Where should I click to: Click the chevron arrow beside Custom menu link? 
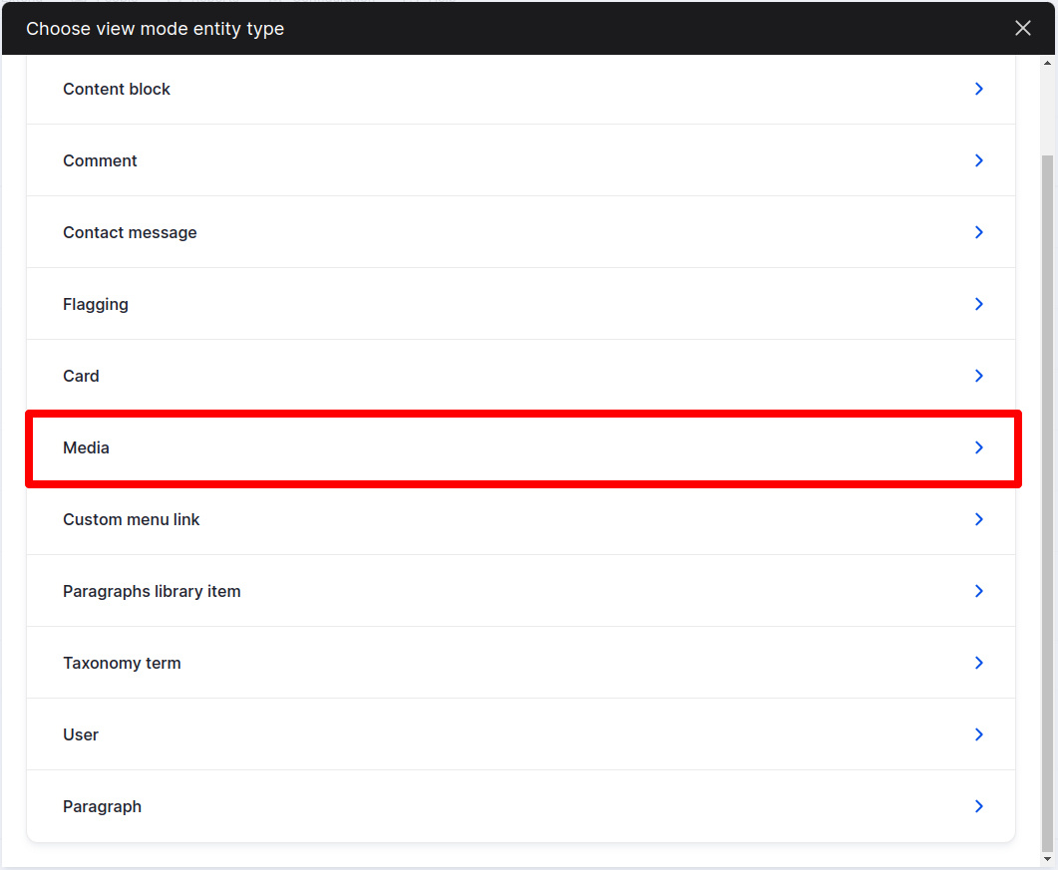pyautogui.click(x=979, y=519)
